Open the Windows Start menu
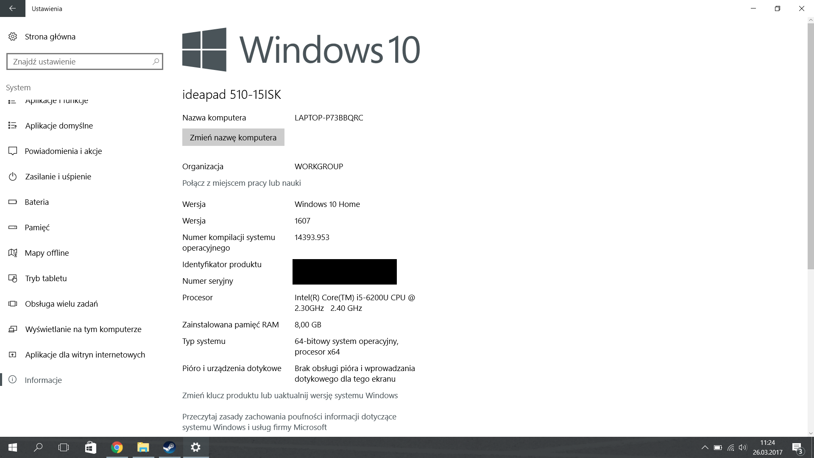 [13, 447]
